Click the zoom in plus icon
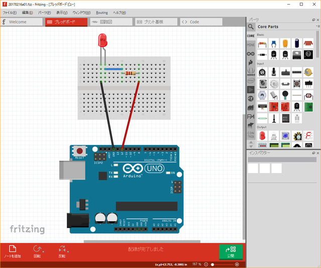 click(x=237, y=264)
